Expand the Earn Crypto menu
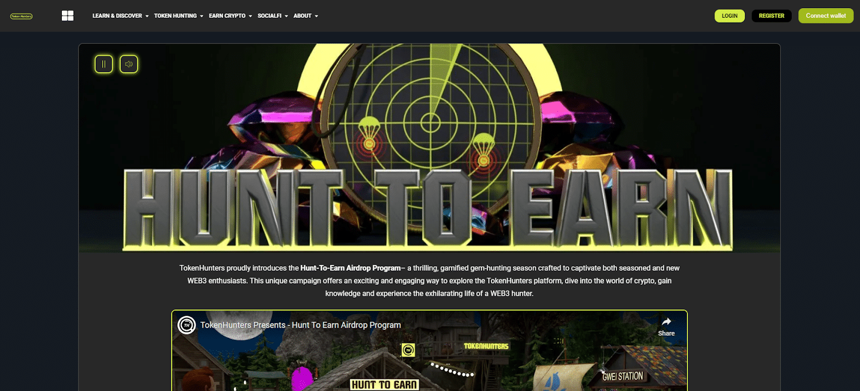The width and height of the screenshot is (860, 391). (230, 16)
